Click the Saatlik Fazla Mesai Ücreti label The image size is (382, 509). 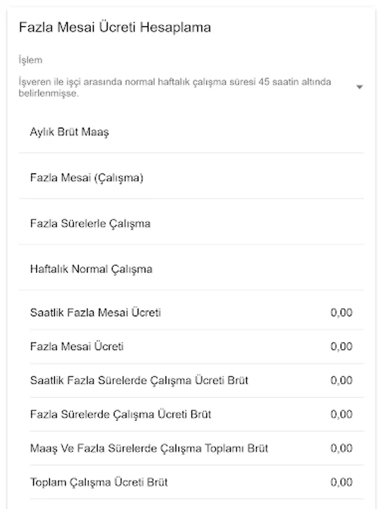96,312
